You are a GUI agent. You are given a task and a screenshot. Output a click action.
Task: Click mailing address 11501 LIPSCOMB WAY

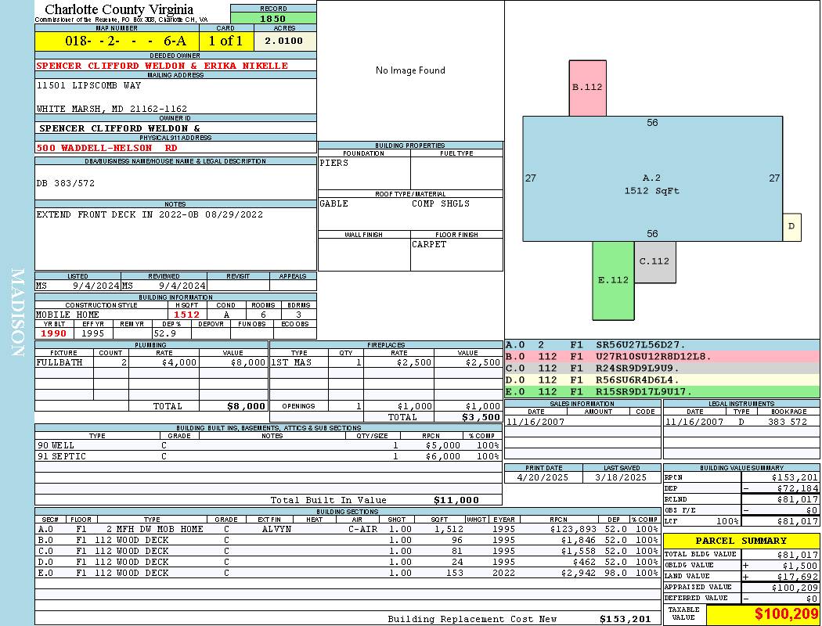coord(88,85)
